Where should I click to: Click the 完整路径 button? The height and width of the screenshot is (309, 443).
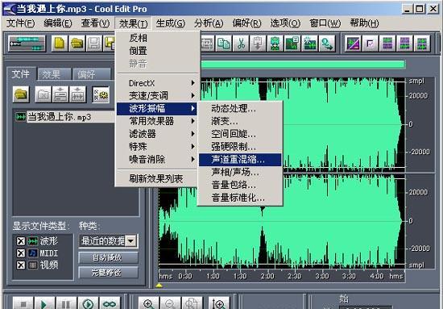[108, 272]
